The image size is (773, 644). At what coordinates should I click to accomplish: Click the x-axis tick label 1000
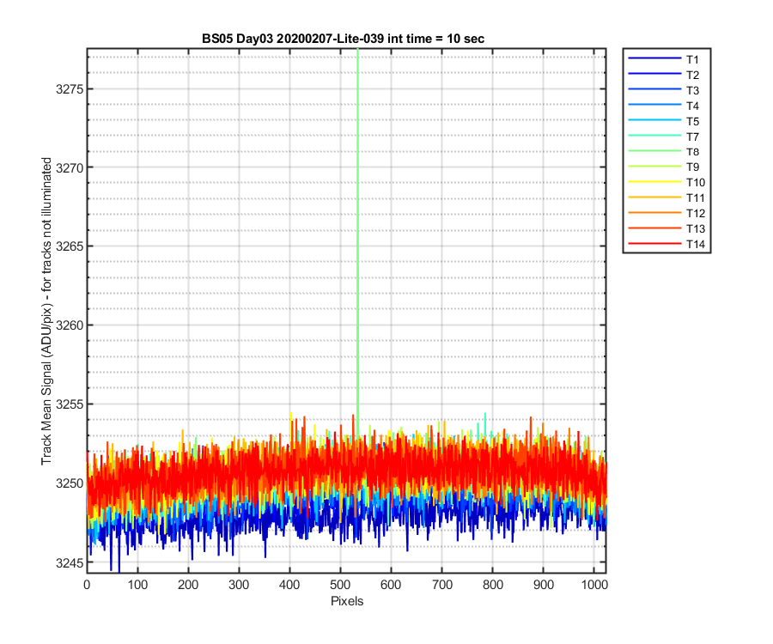[x=594, y=585]
